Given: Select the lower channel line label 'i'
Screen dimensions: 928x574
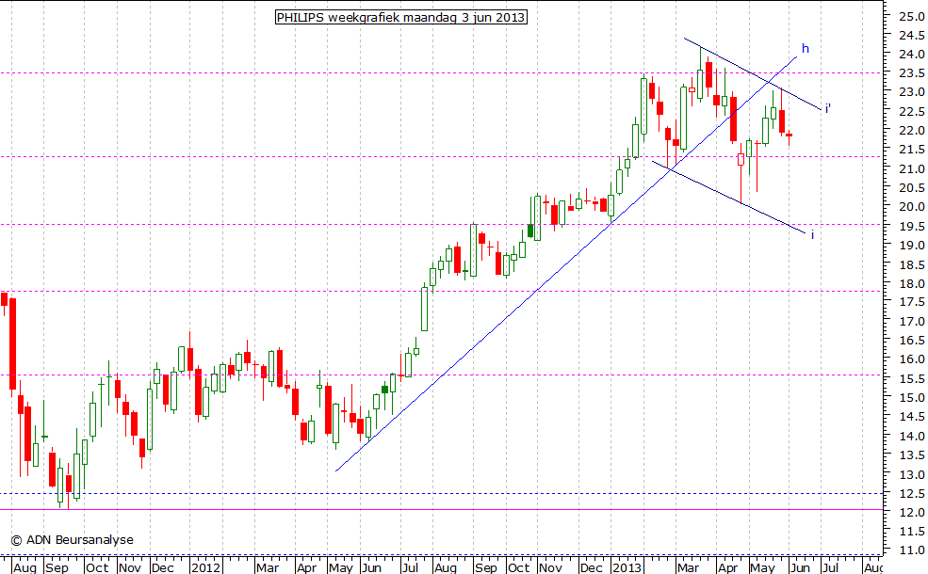Looking at the screenshot, I should pyautogui.click(x=813, y=235).
